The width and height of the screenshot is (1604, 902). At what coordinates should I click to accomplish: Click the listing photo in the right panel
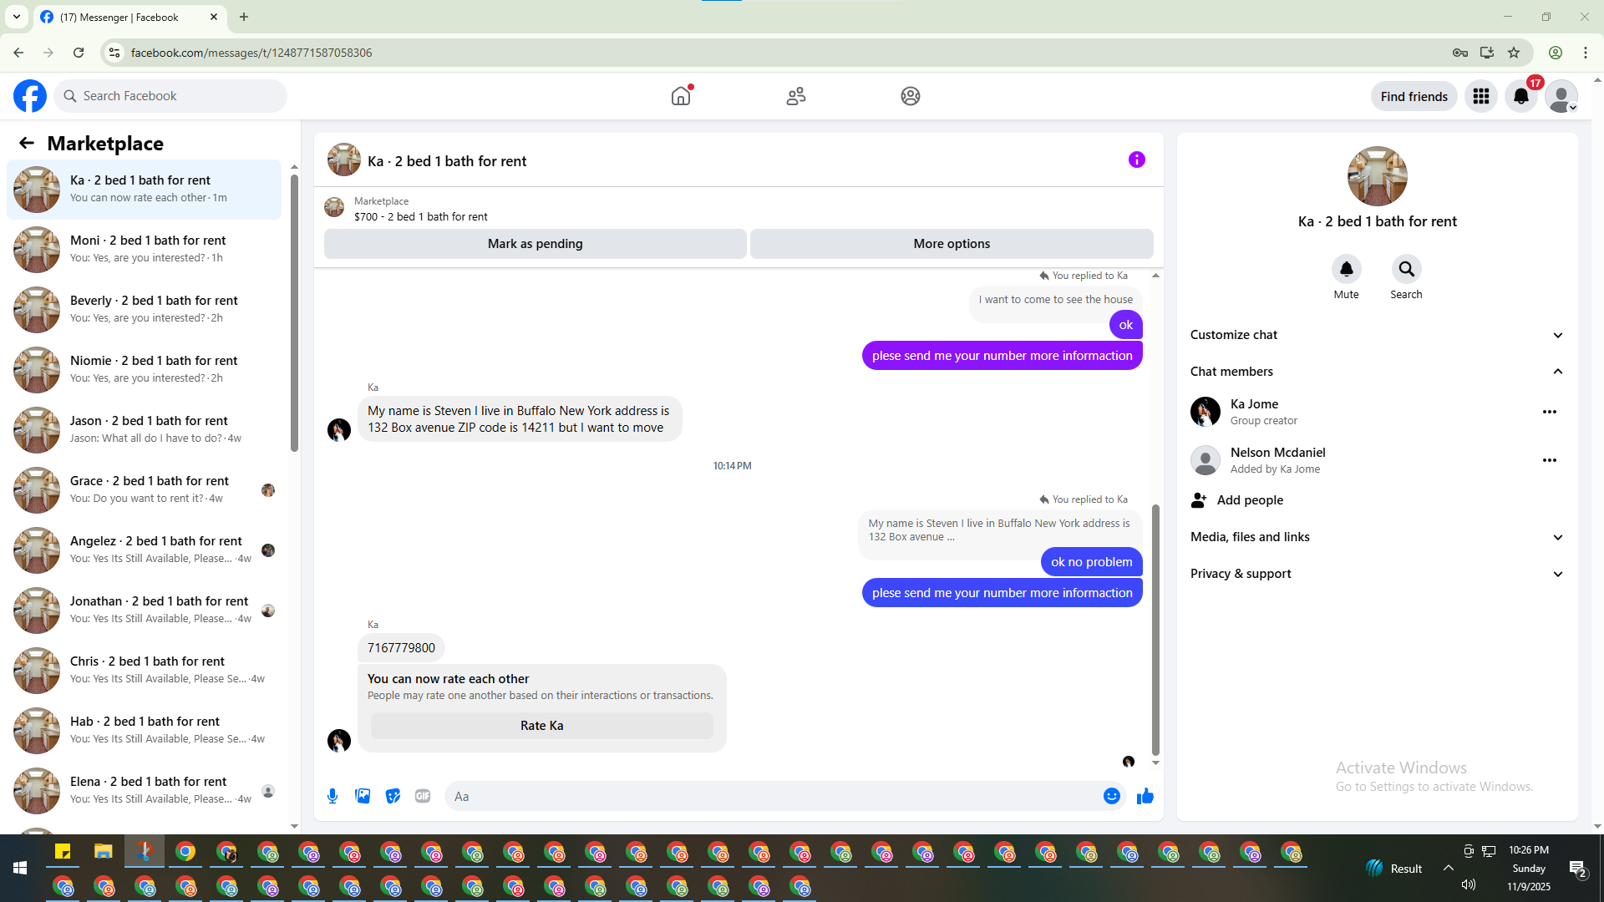click(1378, 176)
